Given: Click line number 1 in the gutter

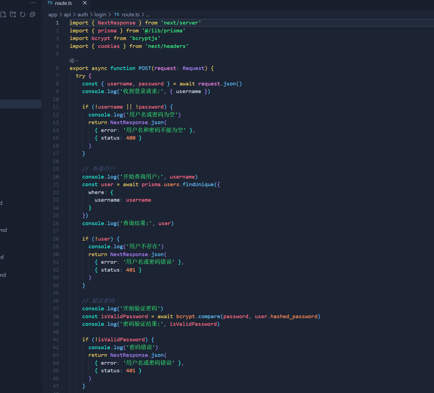Looking at the screenshot, I should (x=58, y=23).
